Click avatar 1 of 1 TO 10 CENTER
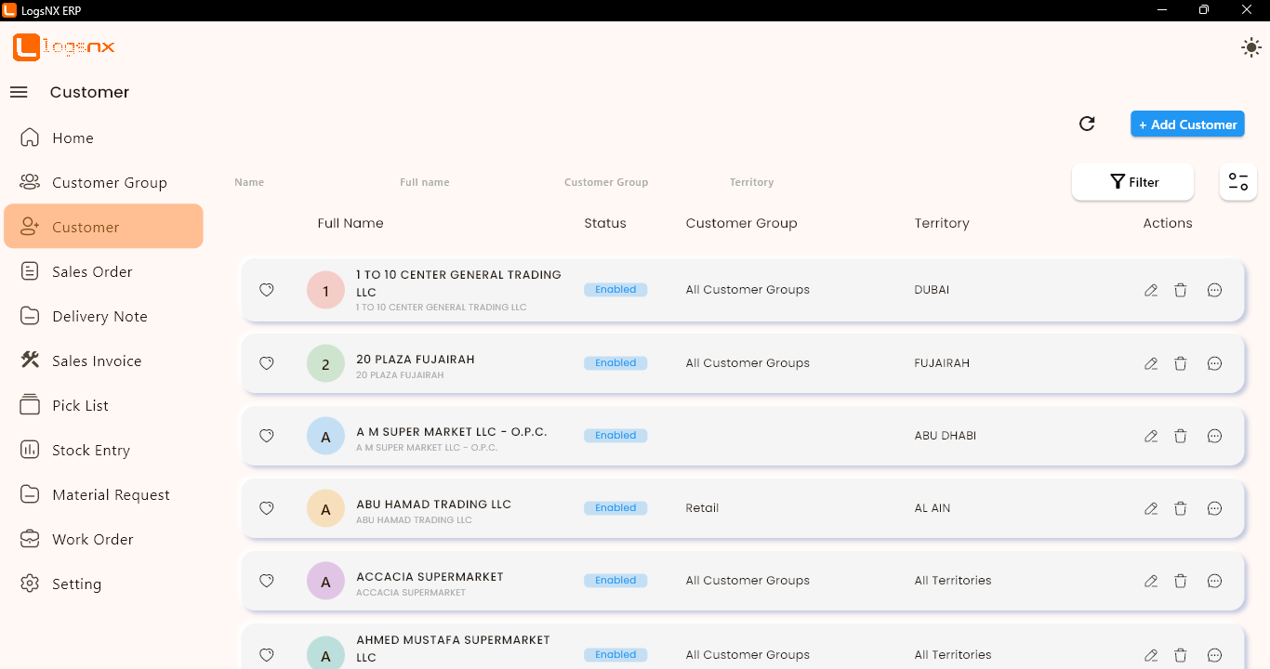 pyautogui.click(x=325, y=290)
